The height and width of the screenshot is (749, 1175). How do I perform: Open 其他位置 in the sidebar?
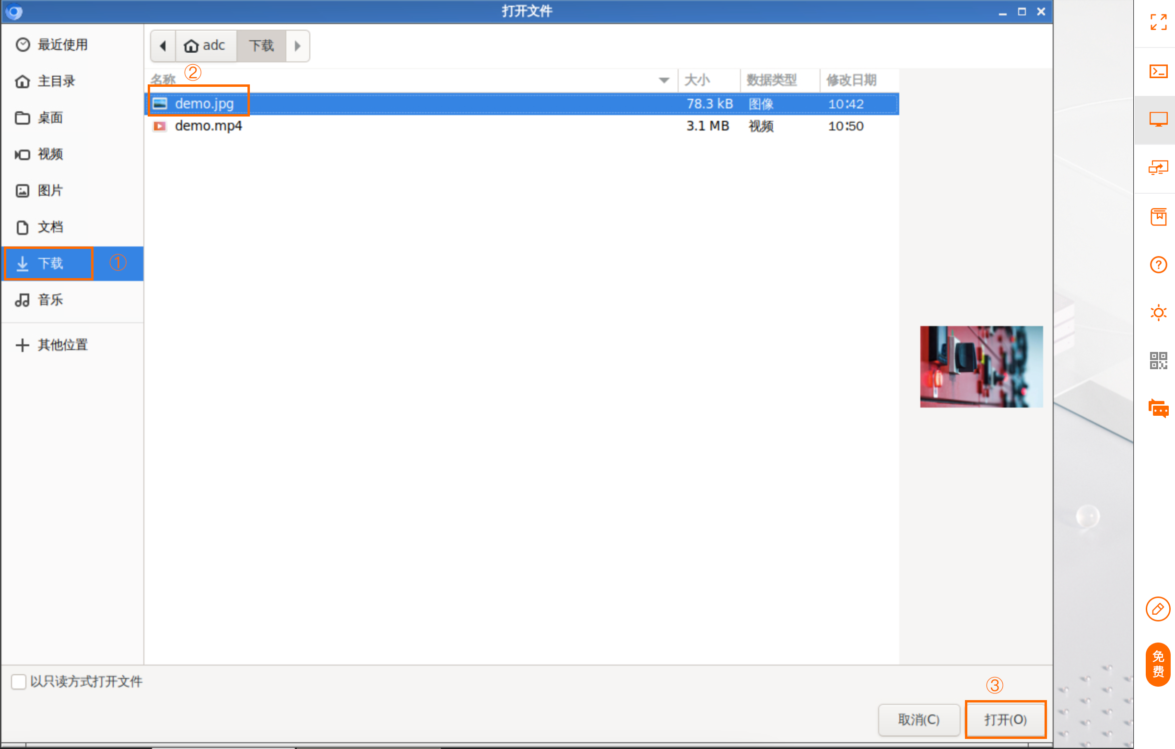point(62,345)
